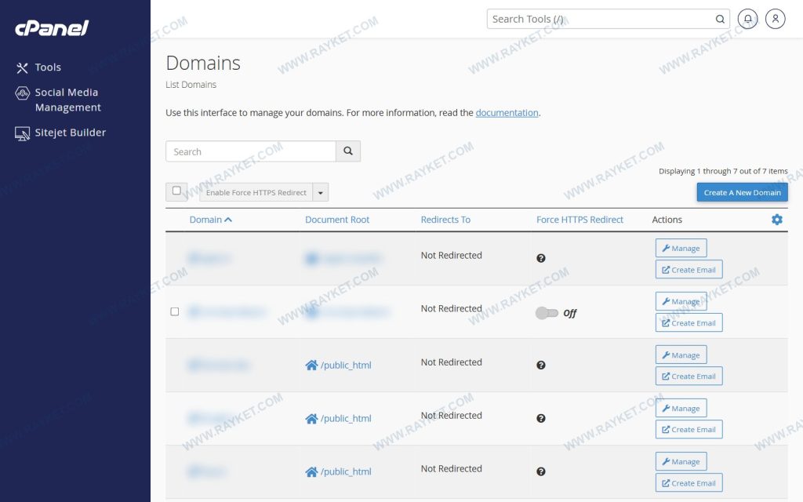The image size is (803, 502).
Task: Click the first row's help question icon
Action: tap(541, 258)
